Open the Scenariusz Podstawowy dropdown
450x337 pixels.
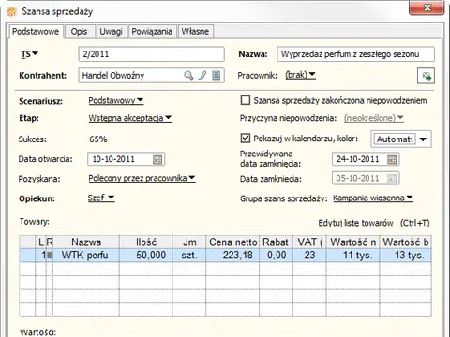[x=116, y=101]
